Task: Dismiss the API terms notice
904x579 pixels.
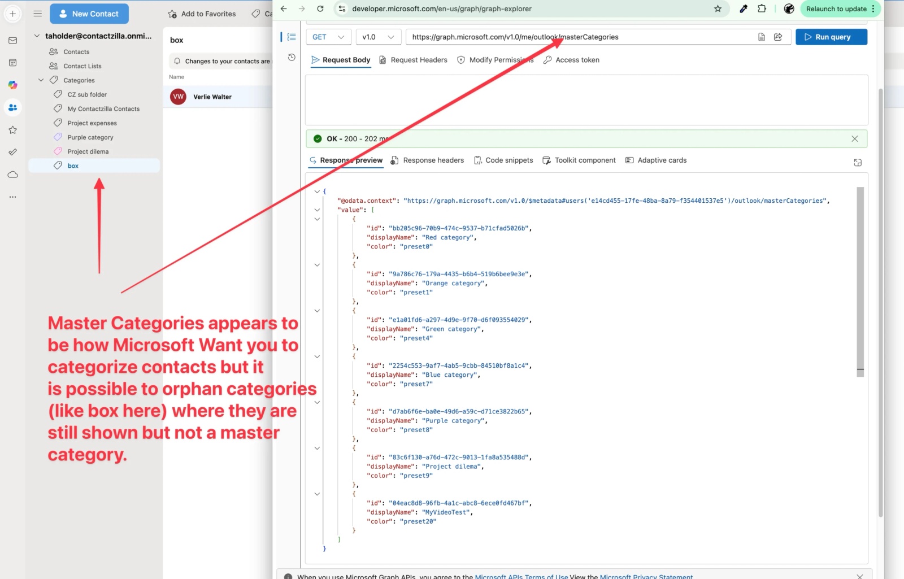Action: pyautogui.click(x=859, y=576)
